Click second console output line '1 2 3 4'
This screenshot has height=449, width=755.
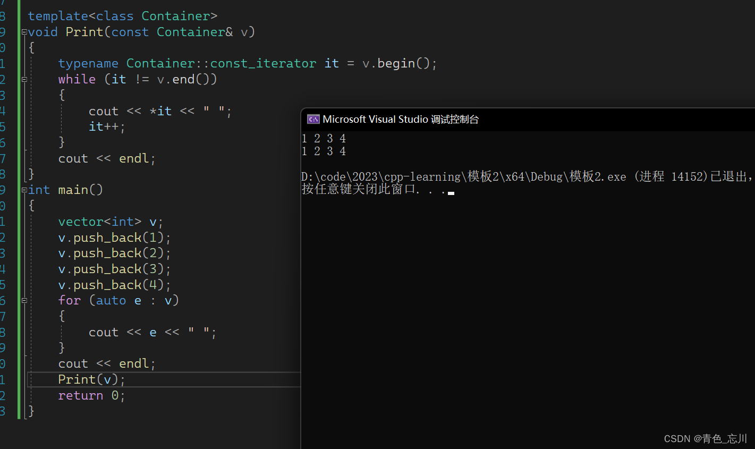324,151
